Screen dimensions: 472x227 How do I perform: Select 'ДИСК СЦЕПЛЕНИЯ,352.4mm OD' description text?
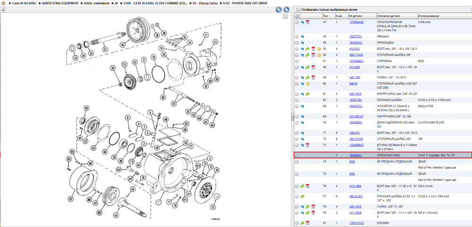pos(396,125)
